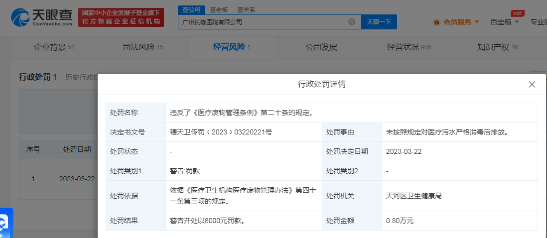Click the 会员服务 crown icon
The width and height of the screenshot is (547, 238).
(437, 22)
